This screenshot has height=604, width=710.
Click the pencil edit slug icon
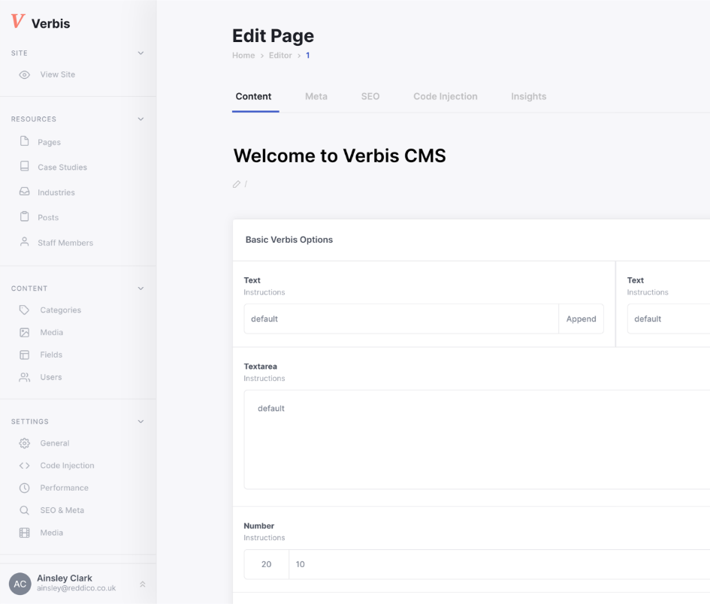pyautogui.click(x=237, y=184)
